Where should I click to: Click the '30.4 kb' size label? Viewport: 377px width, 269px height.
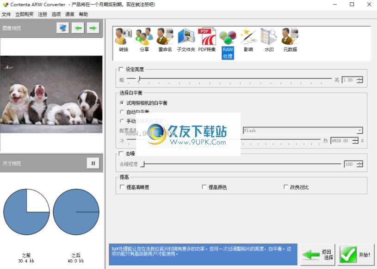click(26, 261)
